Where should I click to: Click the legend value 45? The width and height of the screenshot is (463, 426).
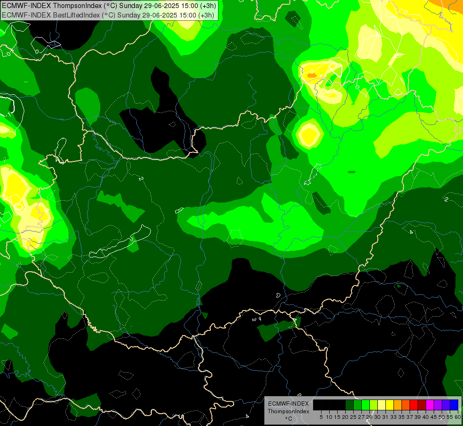click(x=434, y=417)
